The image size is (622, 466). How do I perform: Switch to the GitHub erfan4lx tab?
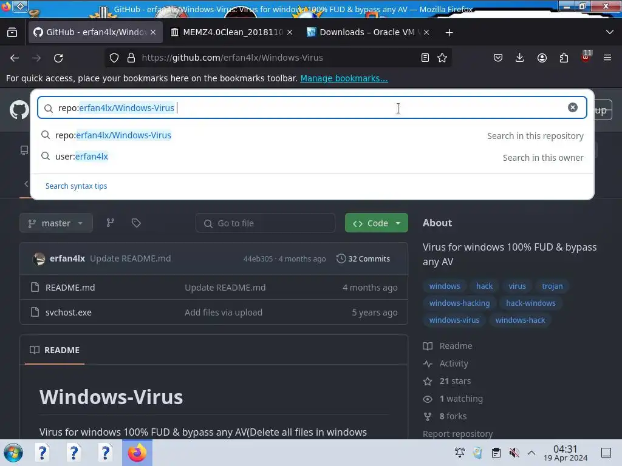[95, 32]
